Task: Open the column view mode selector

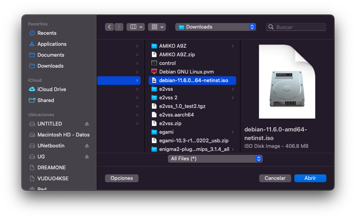Action: 135,27
